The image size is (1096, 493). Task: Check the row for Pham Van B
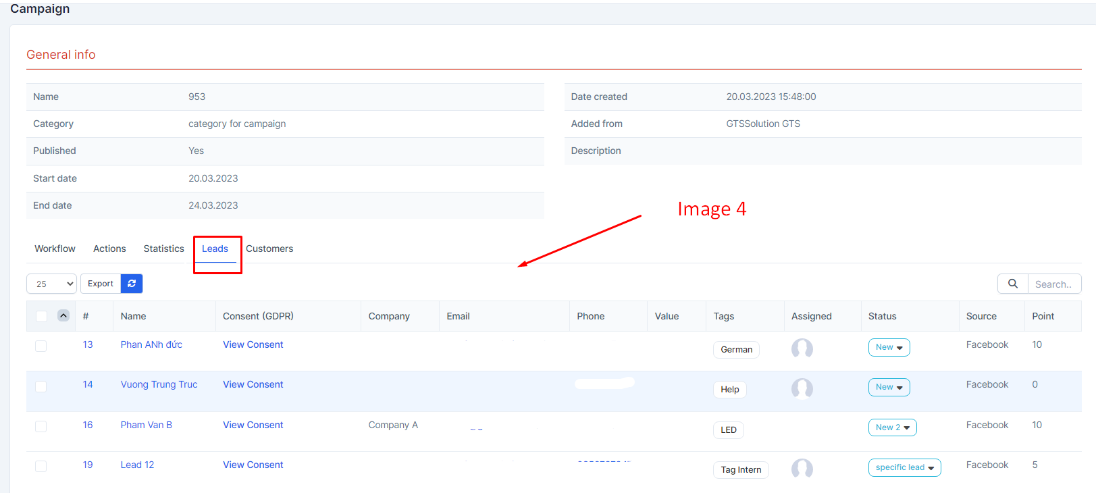coord(41,426)
